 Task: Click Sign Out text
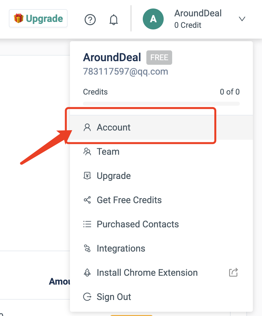pos(114,297)
